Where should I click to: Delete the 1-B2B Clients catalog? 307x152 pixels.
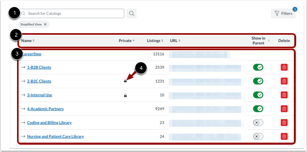click(284, 67)
